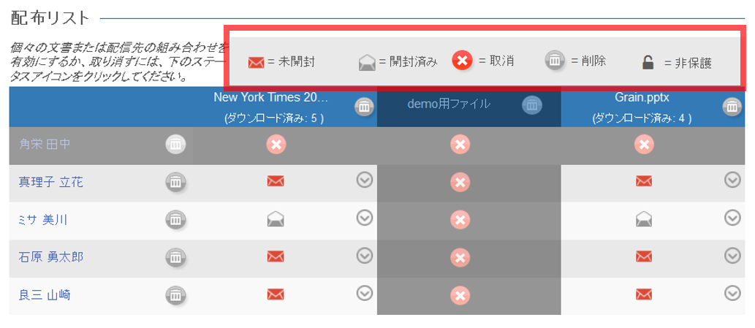Click trash icon next to 良三 山崎
The image size is (755, 328).
click(x=175, y=294)
